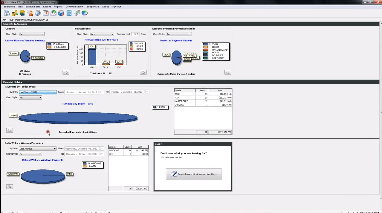
Task: Click the From date field under Financial Metrics
Action: coord(84,92)
